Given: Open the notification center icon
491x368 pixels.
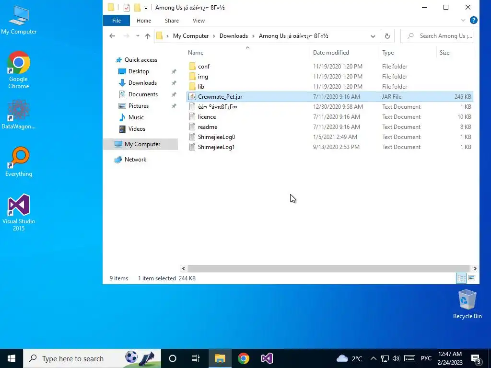Looking at the screenshot, I should click(476, 359).
